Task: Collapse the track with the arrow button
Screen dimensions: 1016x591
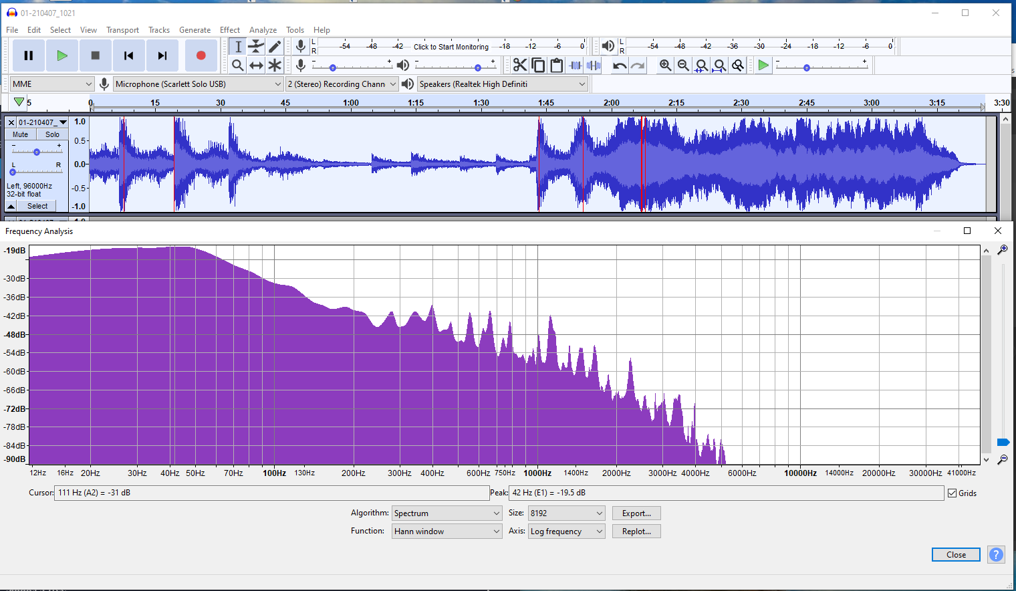Action: point(11,206)
